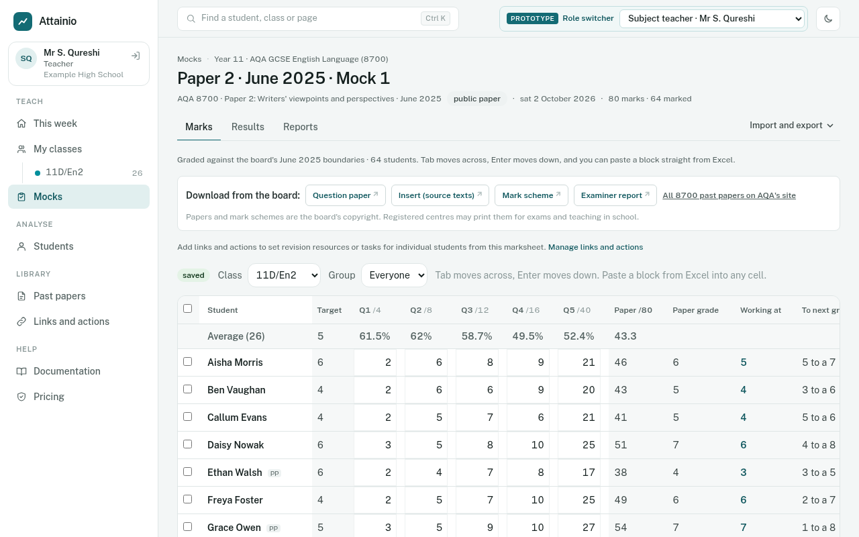The height and width of the screenshot is (537, 859).
Task: Click the people icon next to My classes
Action: (x=21, y=149)
